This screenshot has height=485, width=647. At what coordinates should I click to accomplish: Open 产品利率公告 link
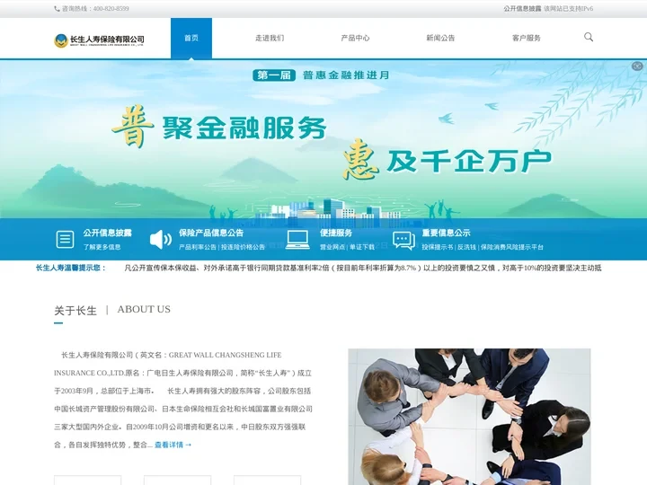point(198,247)
